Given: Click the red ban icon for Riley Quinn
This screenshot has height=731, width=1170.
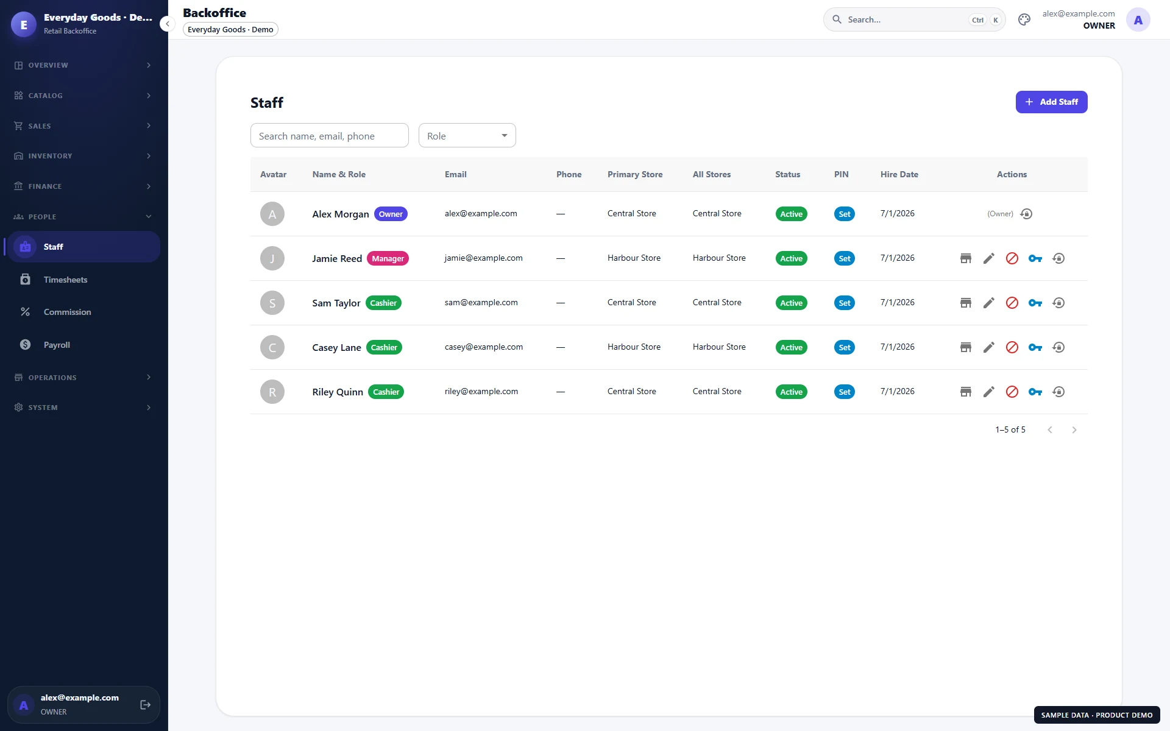Looking at the screenshot, I should coord(1012,392).
